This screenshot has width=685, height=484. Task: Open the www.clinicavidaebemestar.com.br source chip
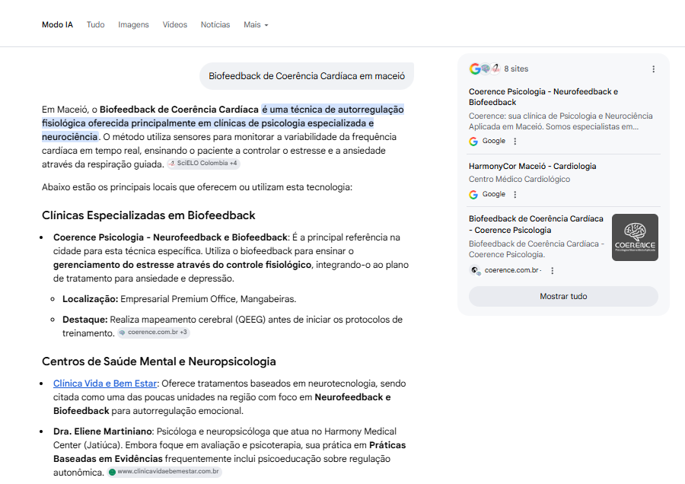164,472
